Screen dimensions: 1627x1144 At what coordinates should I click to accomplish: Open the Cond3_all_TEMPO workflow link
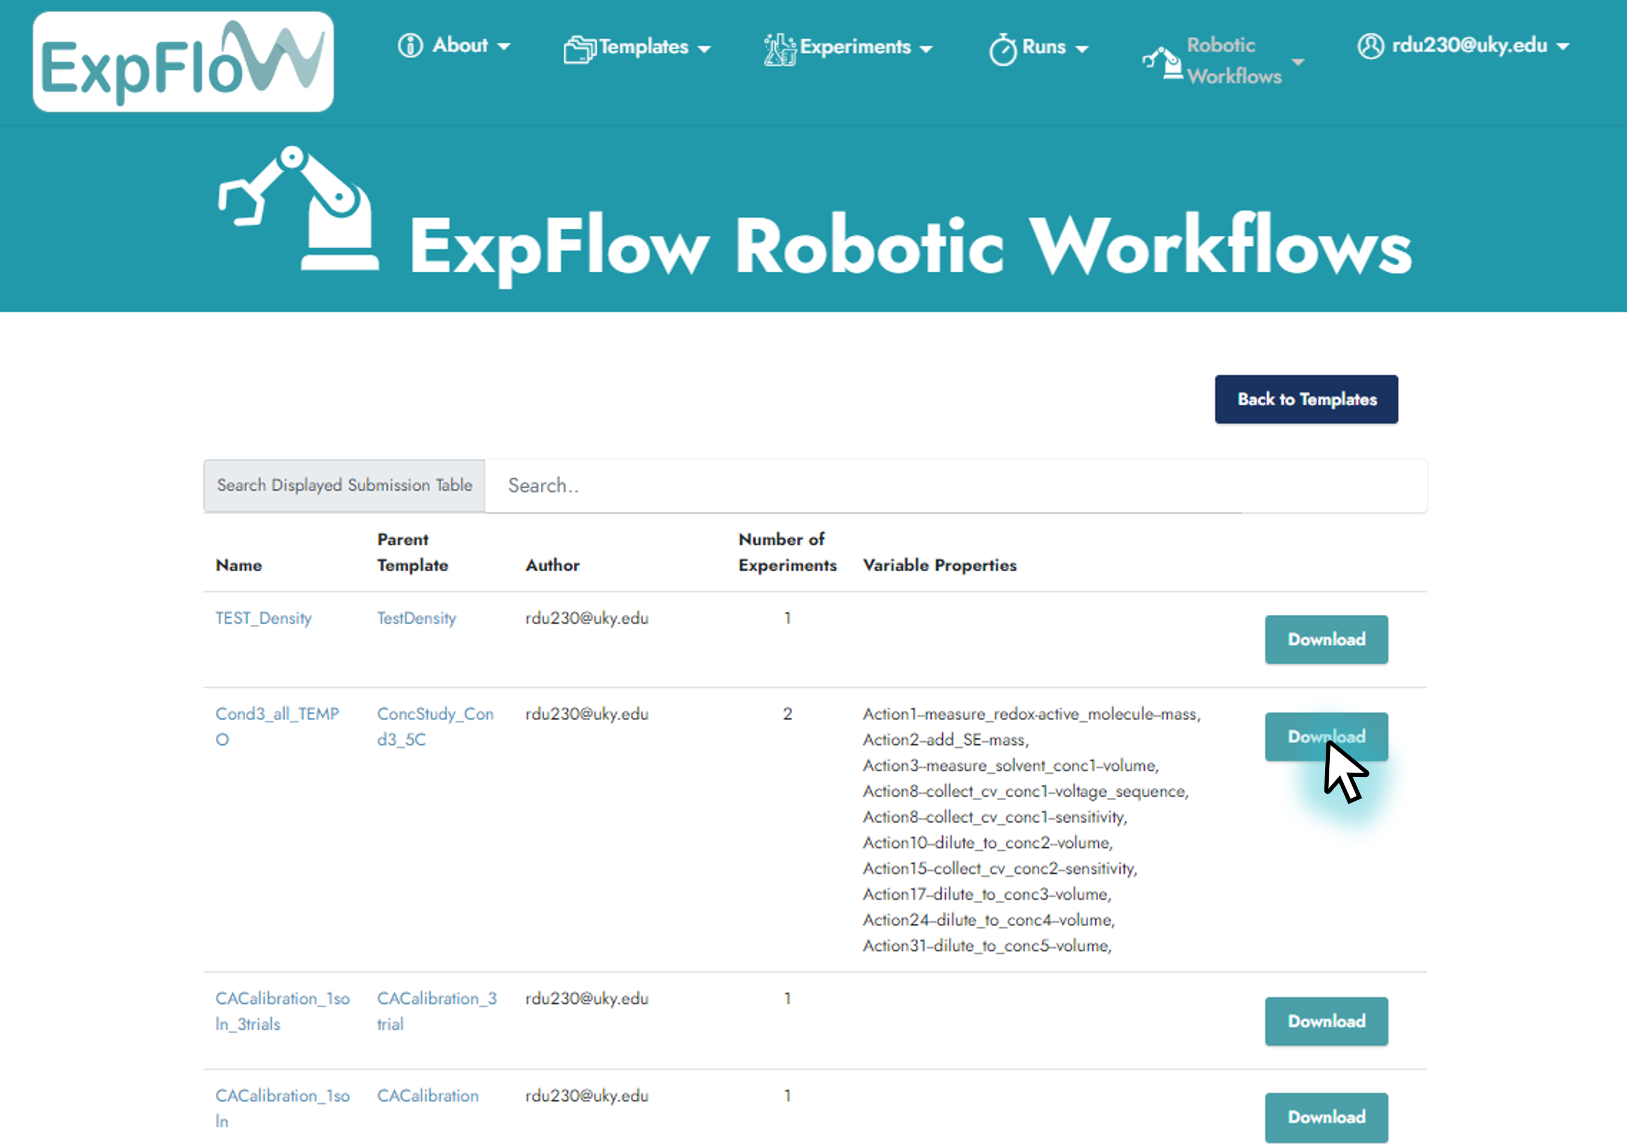pyautogui.click(x=278, y=726)
